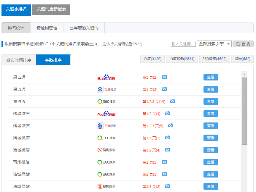Open the 已屏蔽的关键词 tab
Screen dimensions: 256x192
(x=84, y=28)
